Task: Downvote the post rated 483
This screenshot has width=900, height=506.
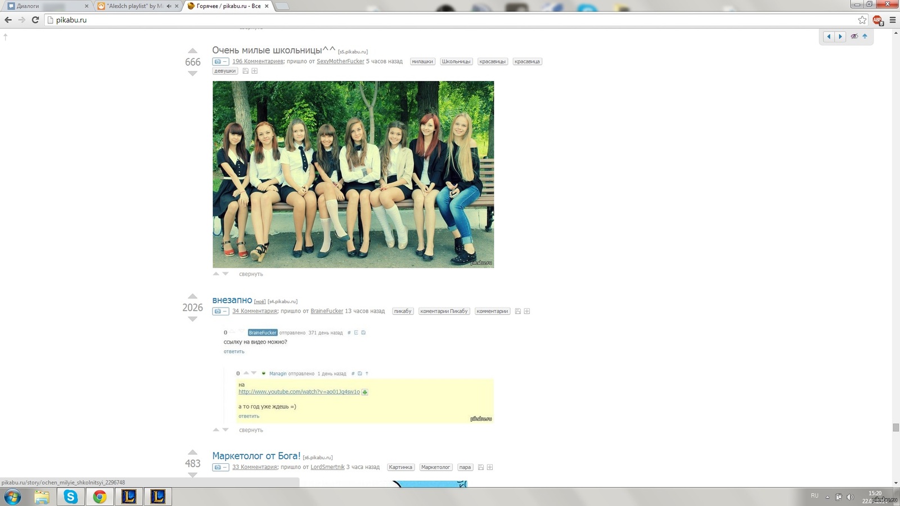Action: click(192, 475)
